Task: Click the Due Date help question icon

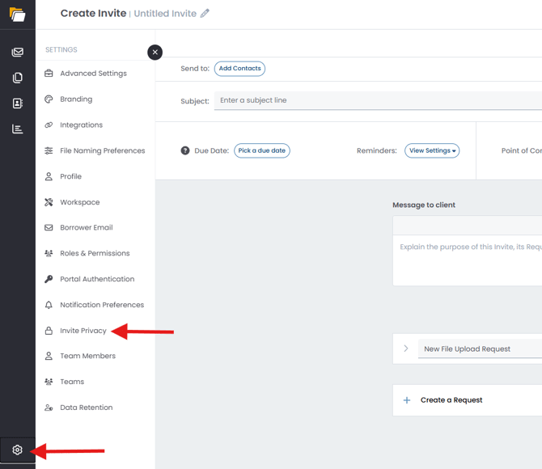Action: click(185, 151)
